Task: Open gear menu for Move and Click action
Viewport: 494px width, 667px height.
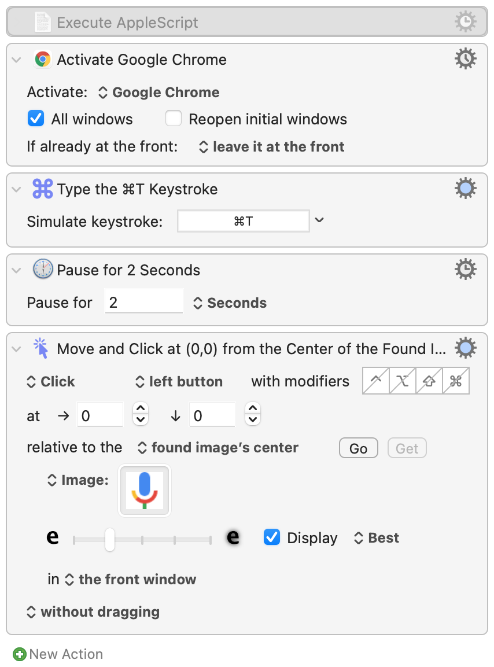Action: point(465,348)
